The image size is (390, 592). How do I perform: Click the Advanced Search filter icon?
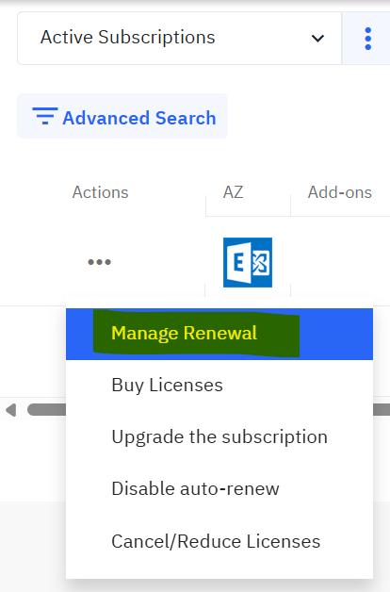coord(45,116)
